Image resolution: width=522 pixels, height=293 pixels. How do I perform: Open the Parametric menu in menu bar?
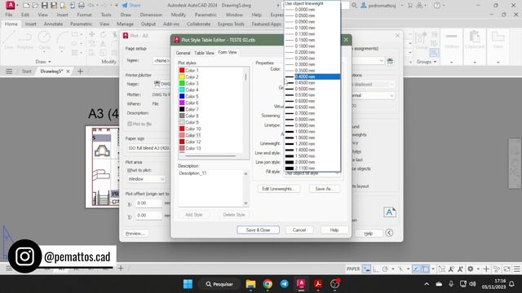pyautogui.click(x=206, y=15)
